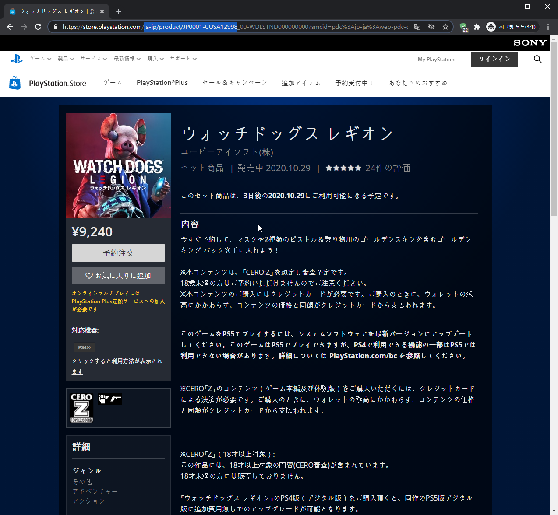Click the サインイン sign-in button
The width and height of the screenshot is (558, 515).
coord(494,59)
